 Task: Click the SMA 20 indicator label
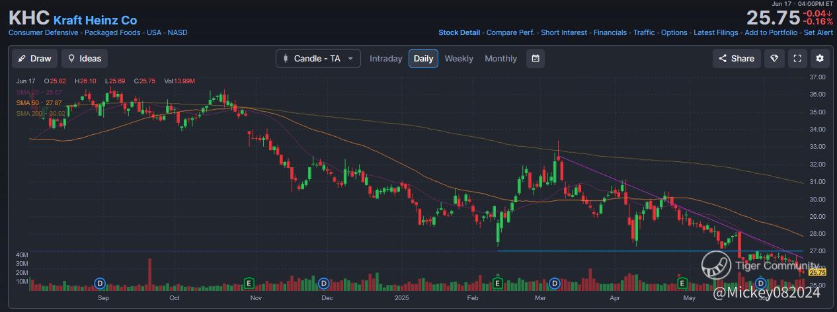pyautogui.click(x=40, y=92)
